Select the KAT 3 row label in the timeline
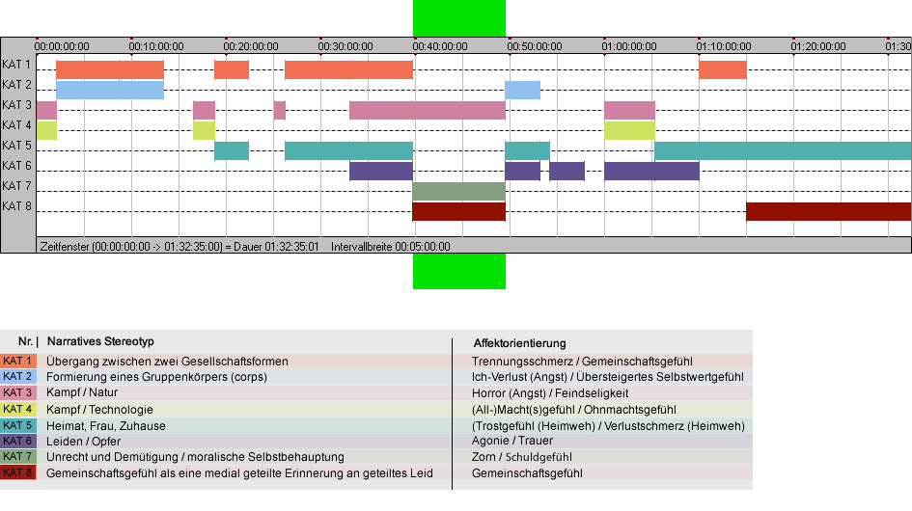This screenshot has height=511, width=912. (x=16, y=105)
